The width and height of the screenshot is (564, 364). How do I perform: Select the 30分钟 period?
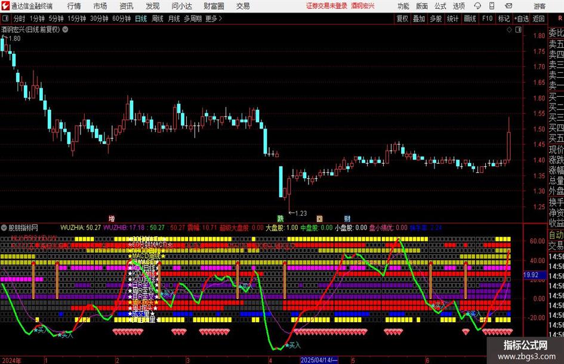click(x=99, y=19)
